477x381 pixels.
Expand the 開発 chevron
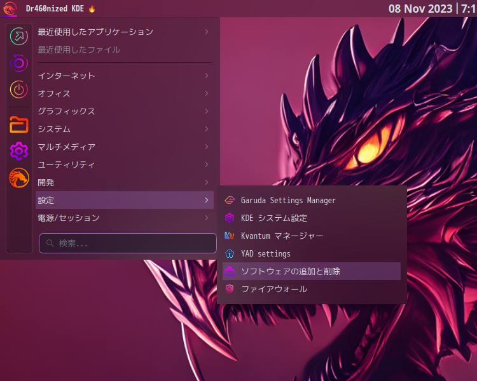(207, 182)
